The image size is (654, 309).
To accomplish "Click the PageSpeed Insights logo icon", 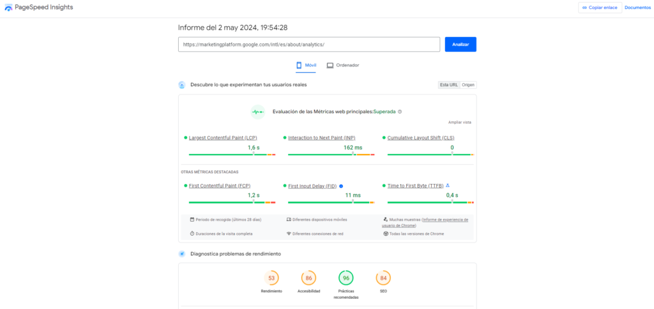I will 8,8.
